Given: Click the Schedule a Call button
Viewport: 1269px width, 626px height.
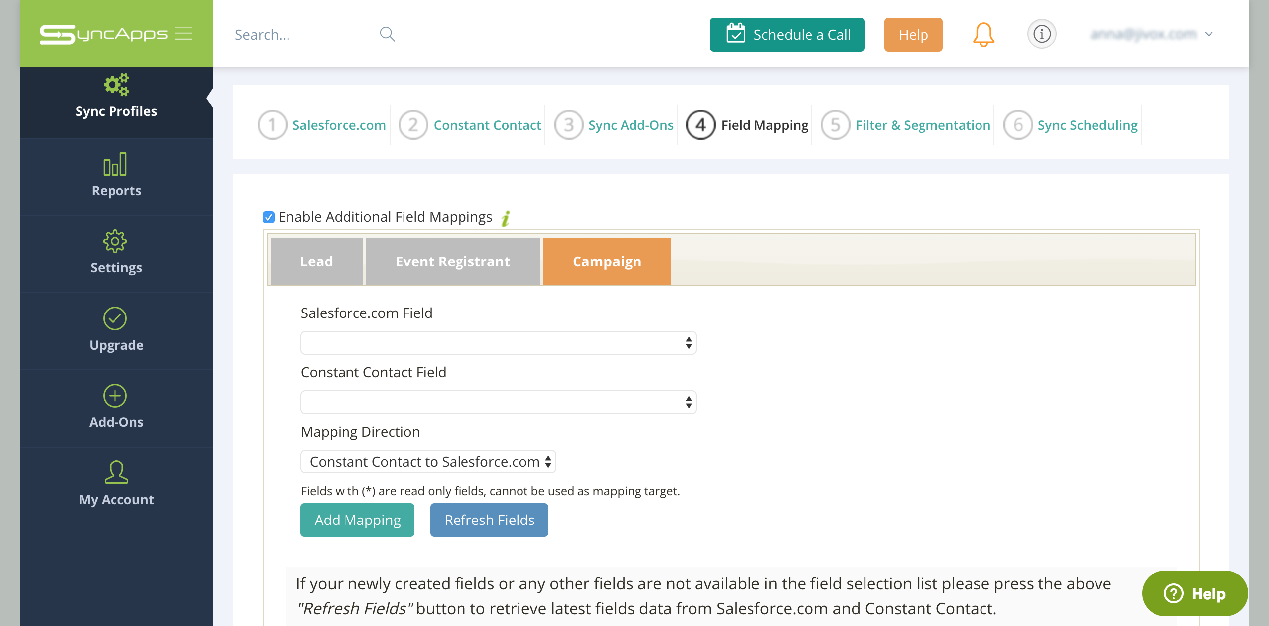Looking at the screenshot, I should (x=787, y=35).
